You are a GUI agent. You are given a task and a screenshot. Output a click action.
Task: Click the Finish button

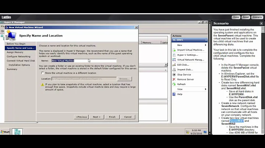pyautogui.click(x=112, y=117)
